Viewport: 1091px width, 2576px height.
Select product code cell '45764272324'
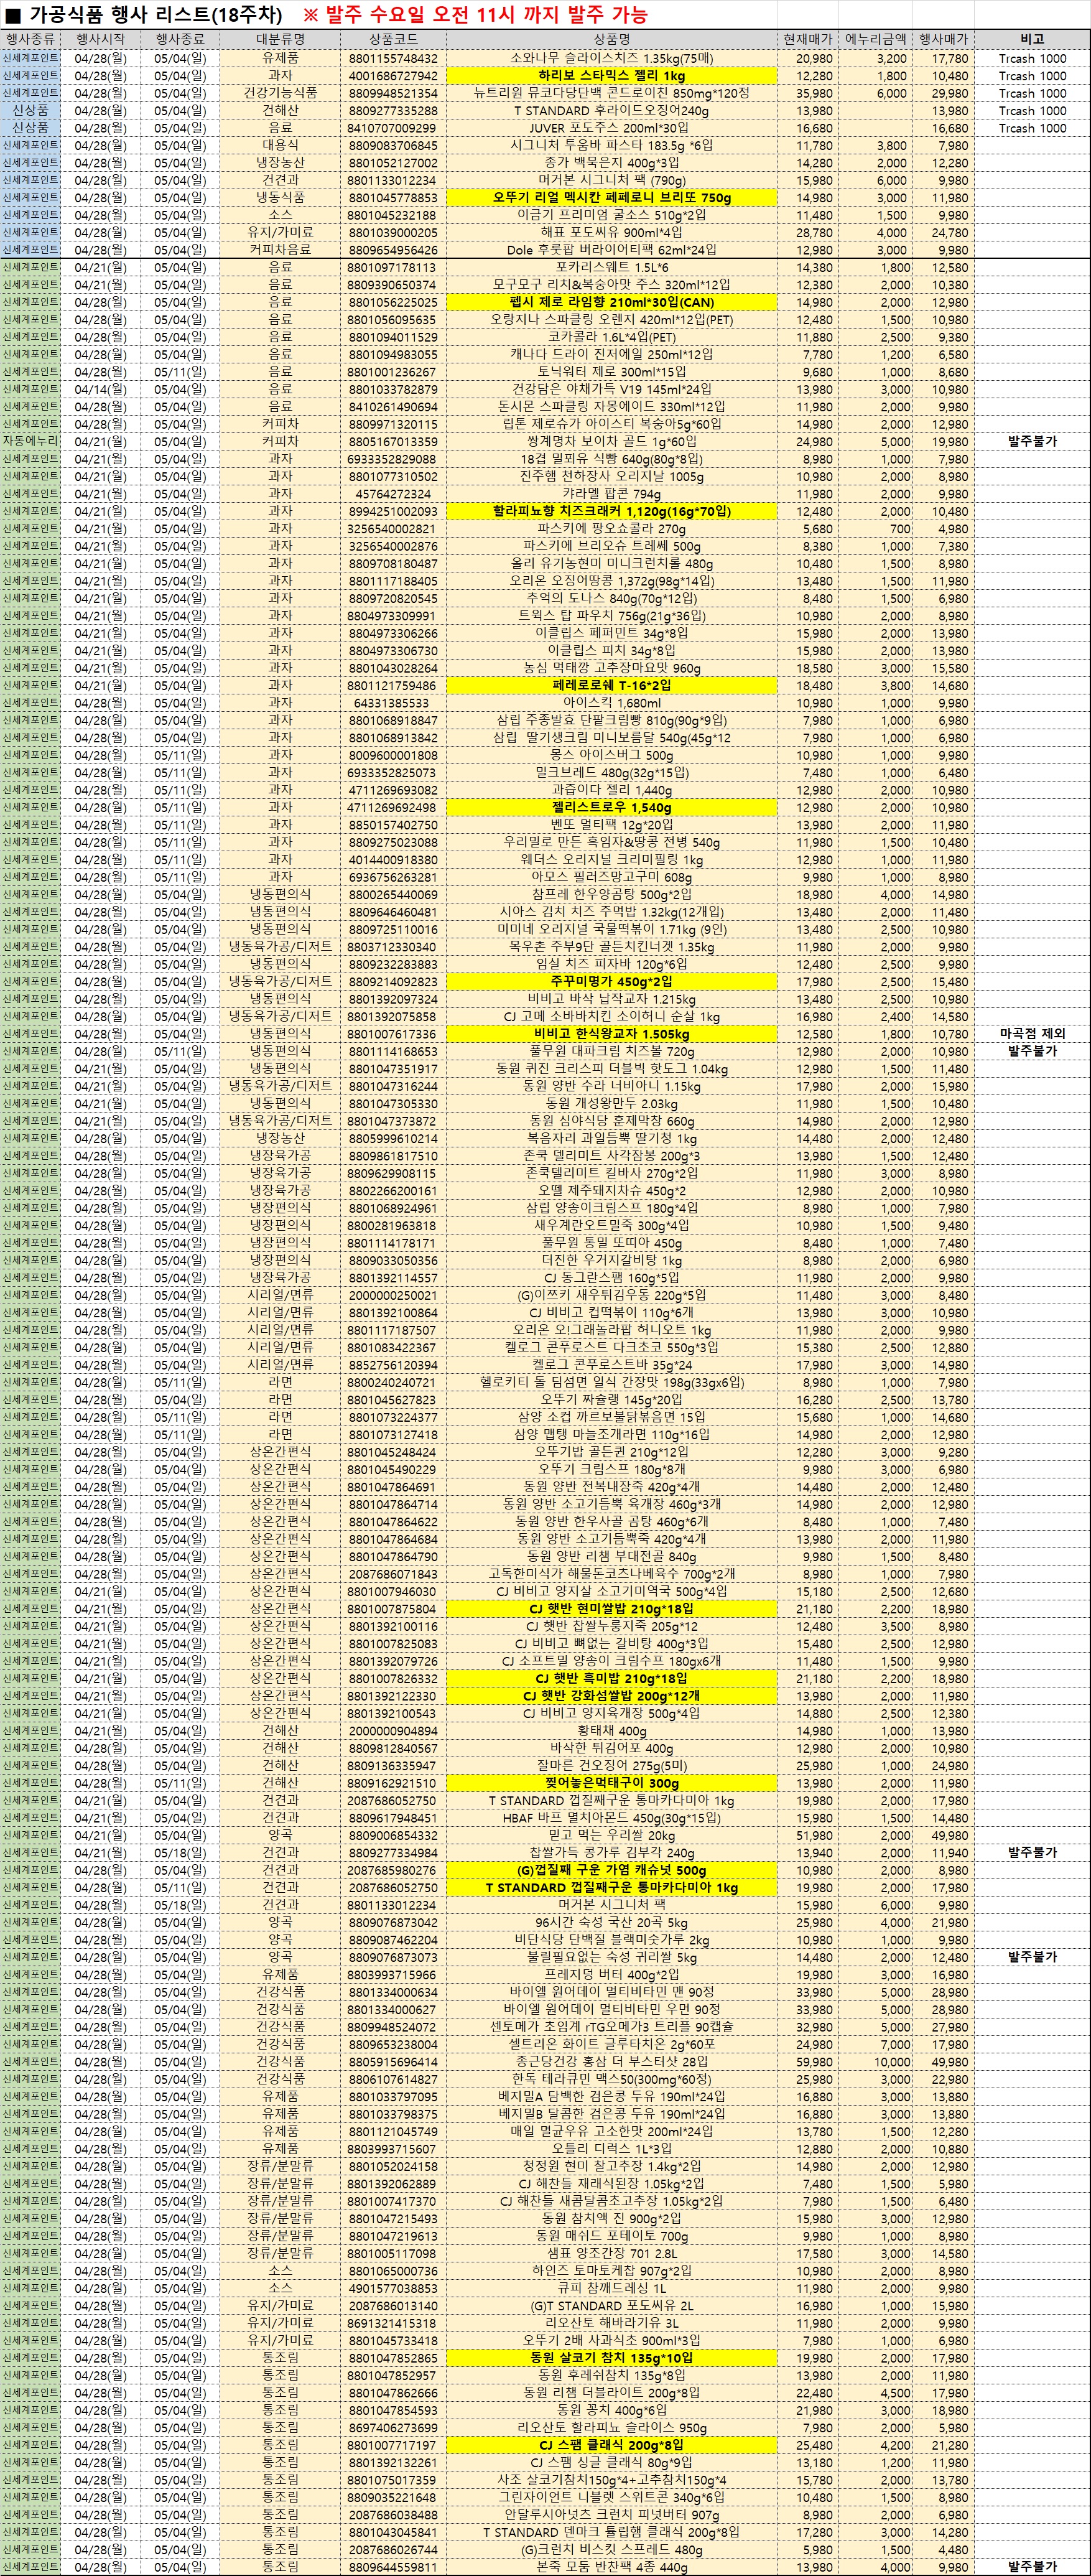pyautogui.click(x=393, y=494)
